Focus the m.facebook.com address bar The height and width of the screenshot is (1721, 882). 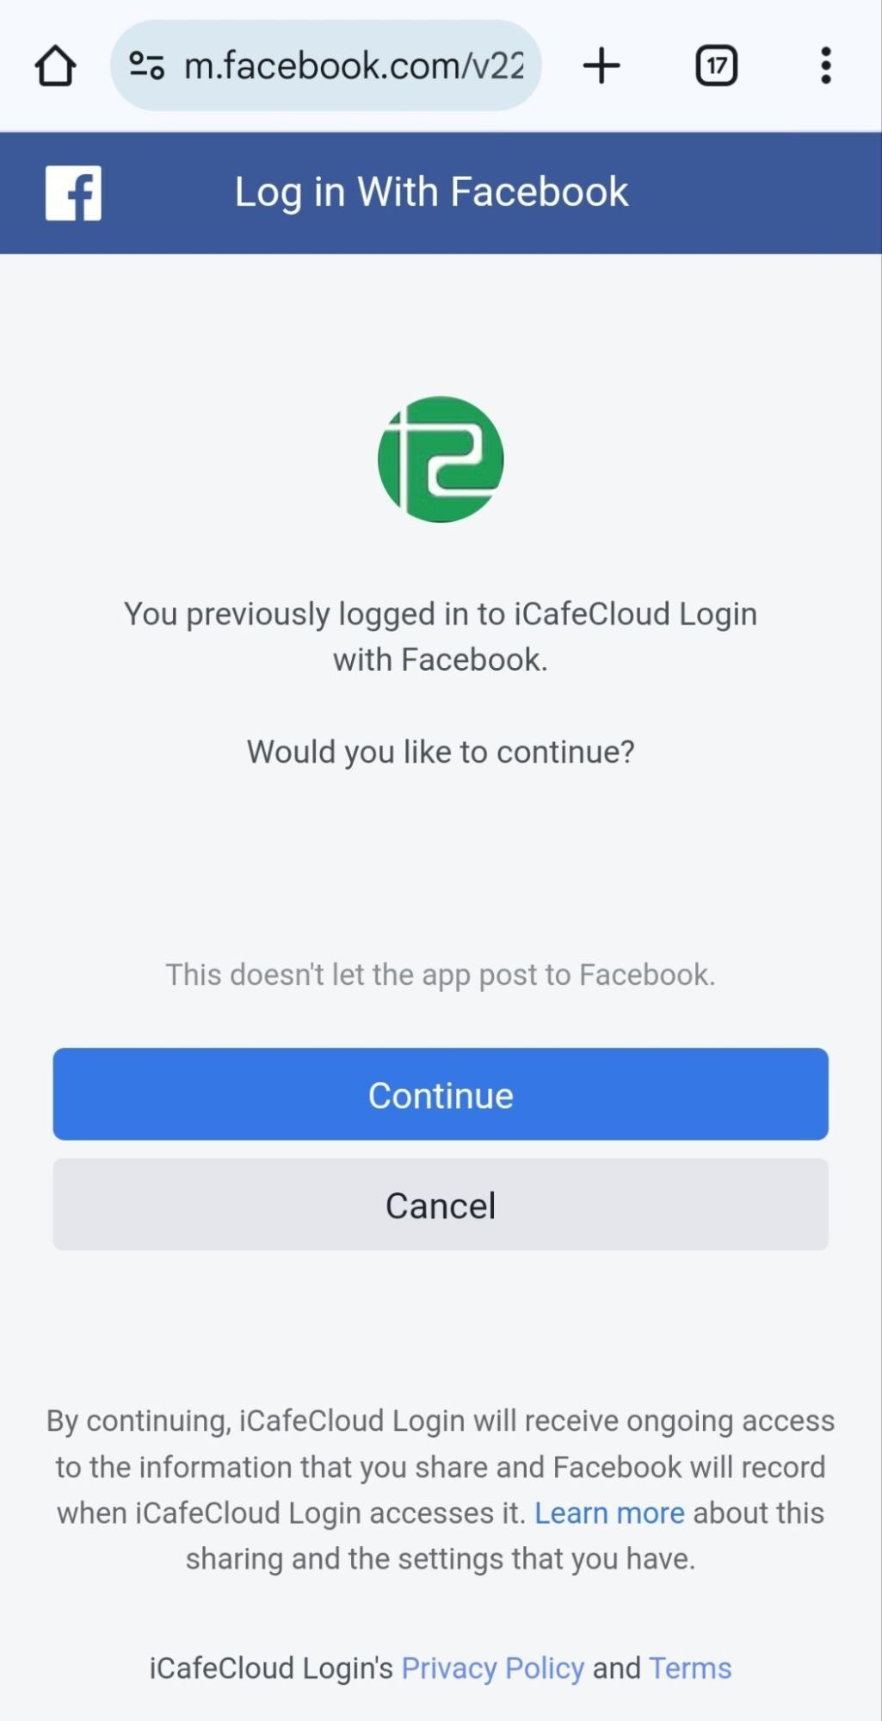(353, 66)
